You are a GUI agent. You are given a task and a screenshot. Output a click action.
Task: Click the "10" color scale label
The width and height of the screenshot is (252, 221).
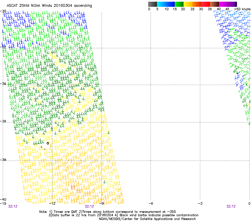coord(167,9)
